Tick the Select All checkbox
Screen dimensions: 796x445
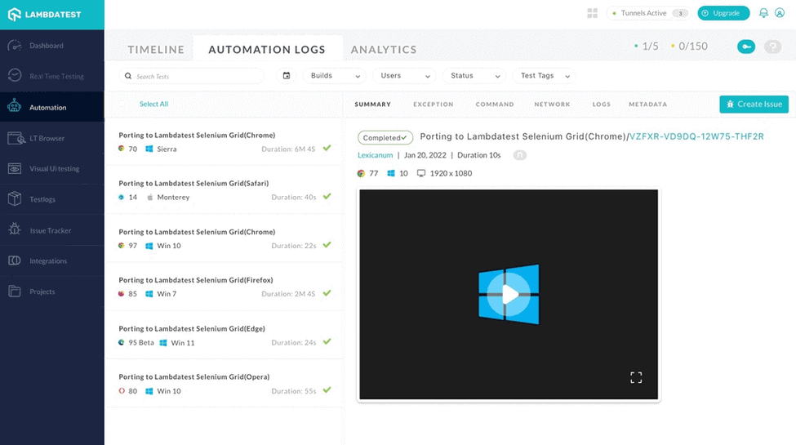[122, 104]
